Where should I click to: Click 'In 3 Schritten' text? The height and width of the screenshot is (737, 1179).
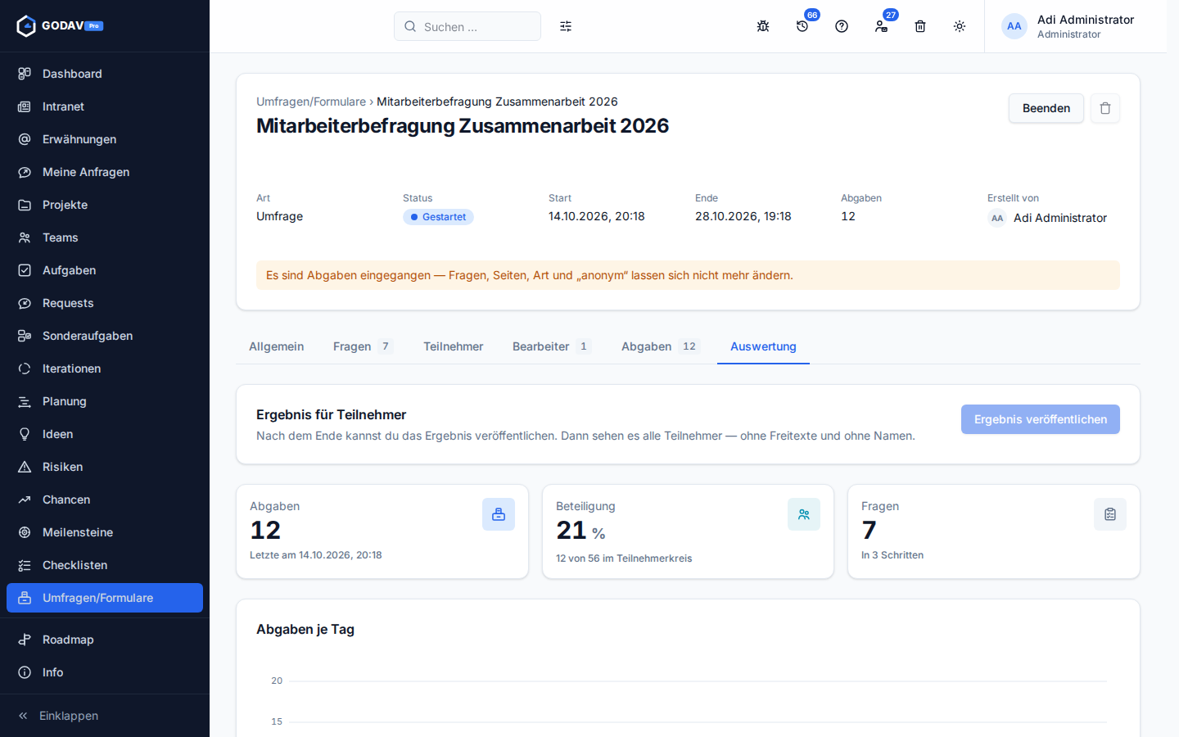[892, 555]
